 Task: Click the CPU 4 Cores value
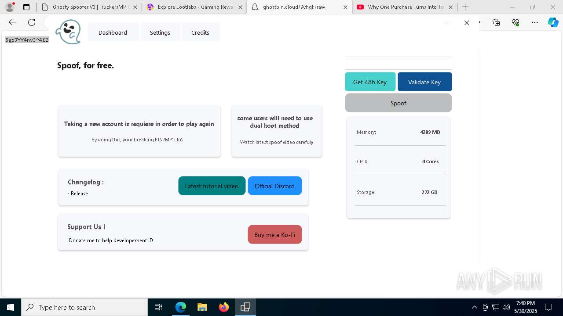point(430,162)
